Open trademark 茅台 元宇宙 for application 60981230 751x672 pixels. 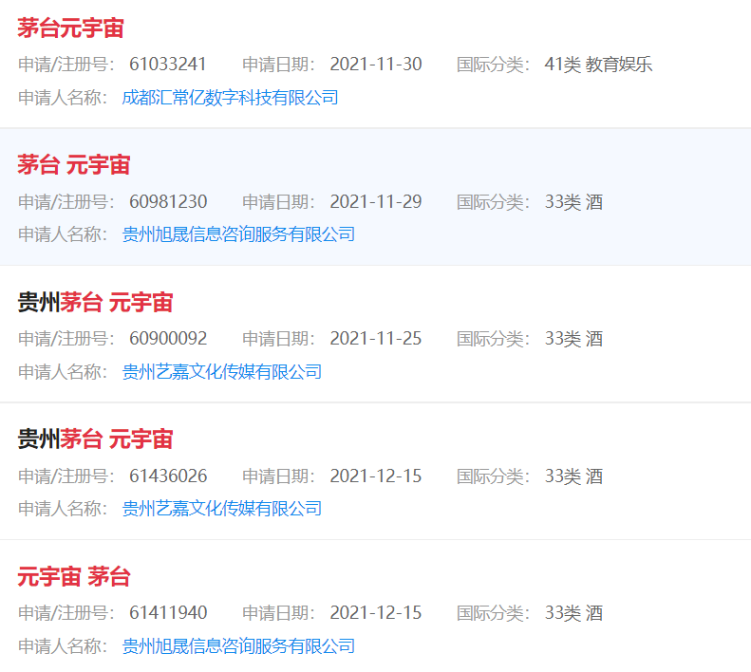coord(74,165)
